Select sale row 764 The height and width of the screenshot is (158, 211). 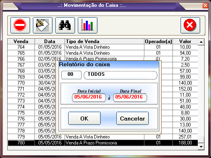(x=103, y=47)
